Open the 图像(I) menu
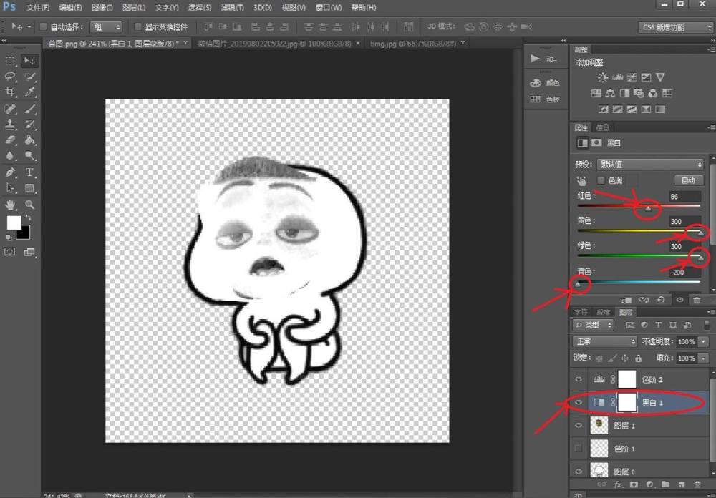 [102, 8]
